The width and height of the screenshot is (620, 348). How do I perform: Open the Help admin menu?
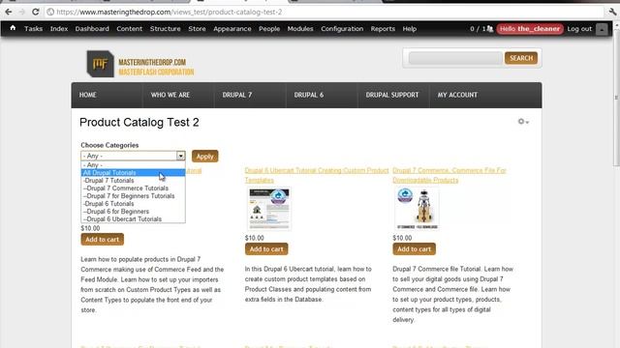[x=409, y=29]
